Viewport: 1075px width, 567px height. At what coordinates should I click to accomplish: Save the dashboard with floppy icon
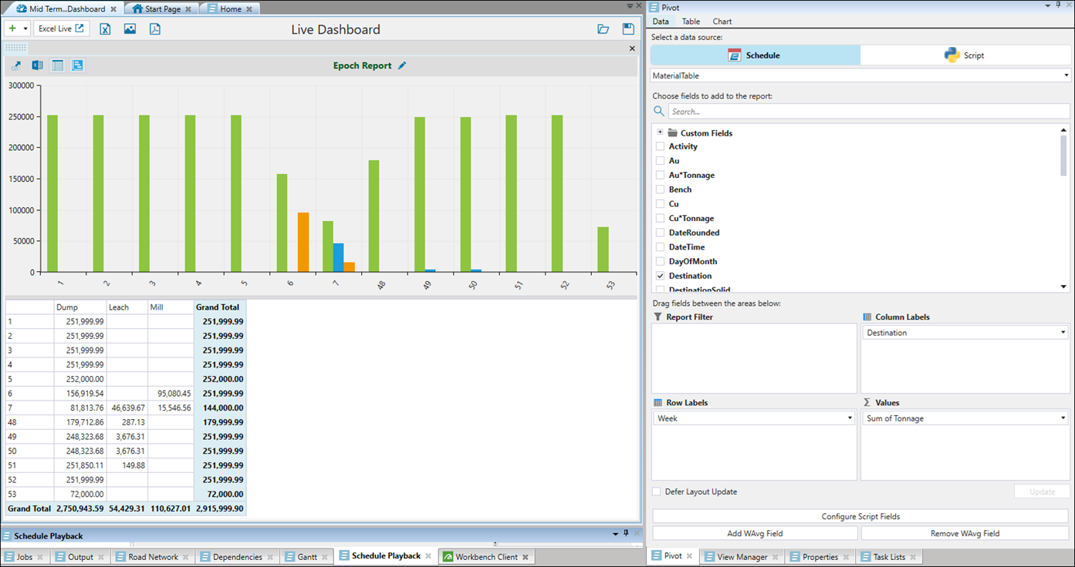click(x=628, y=29)
